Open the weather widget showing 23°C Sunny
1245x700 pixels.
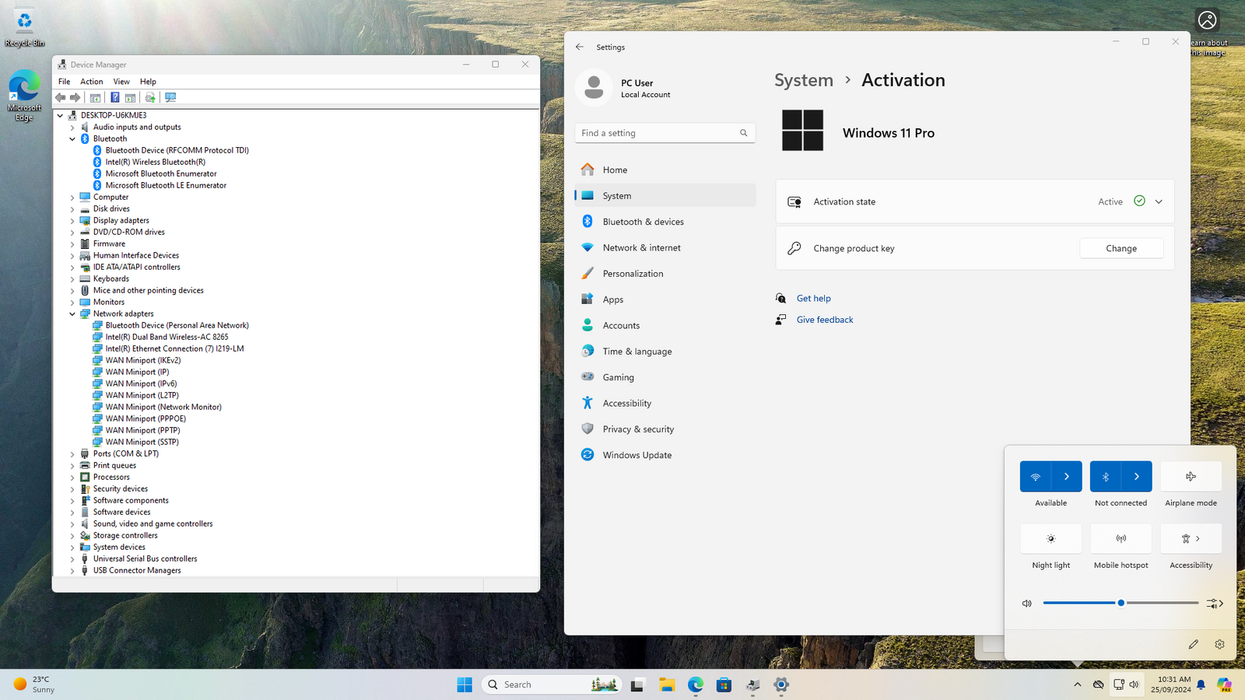[x=35, y=684]
